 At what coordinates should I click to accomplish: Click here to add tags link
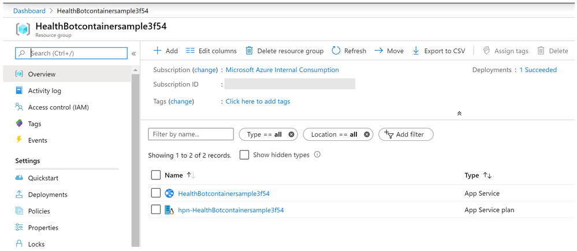tap(258, 102)
